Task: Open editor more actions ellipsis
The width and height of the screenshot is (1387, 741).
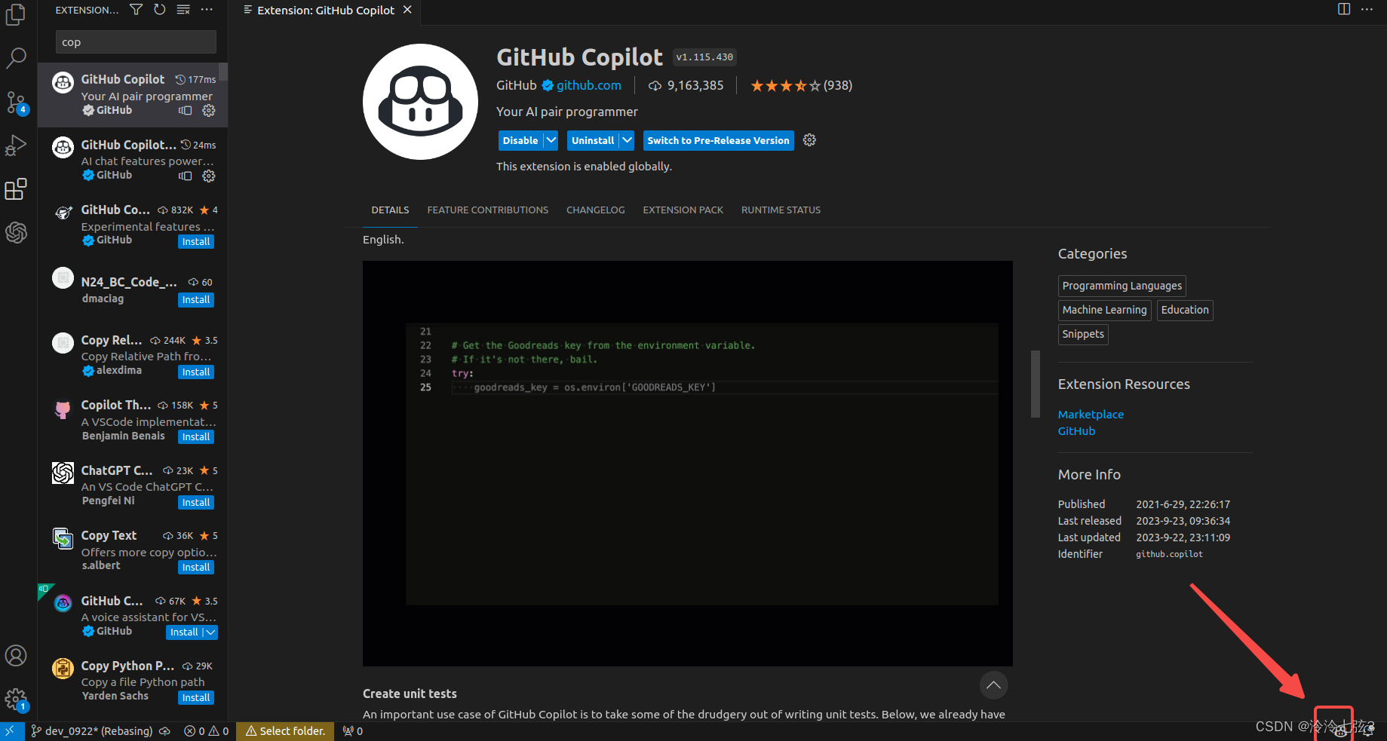Action: 1367,10
